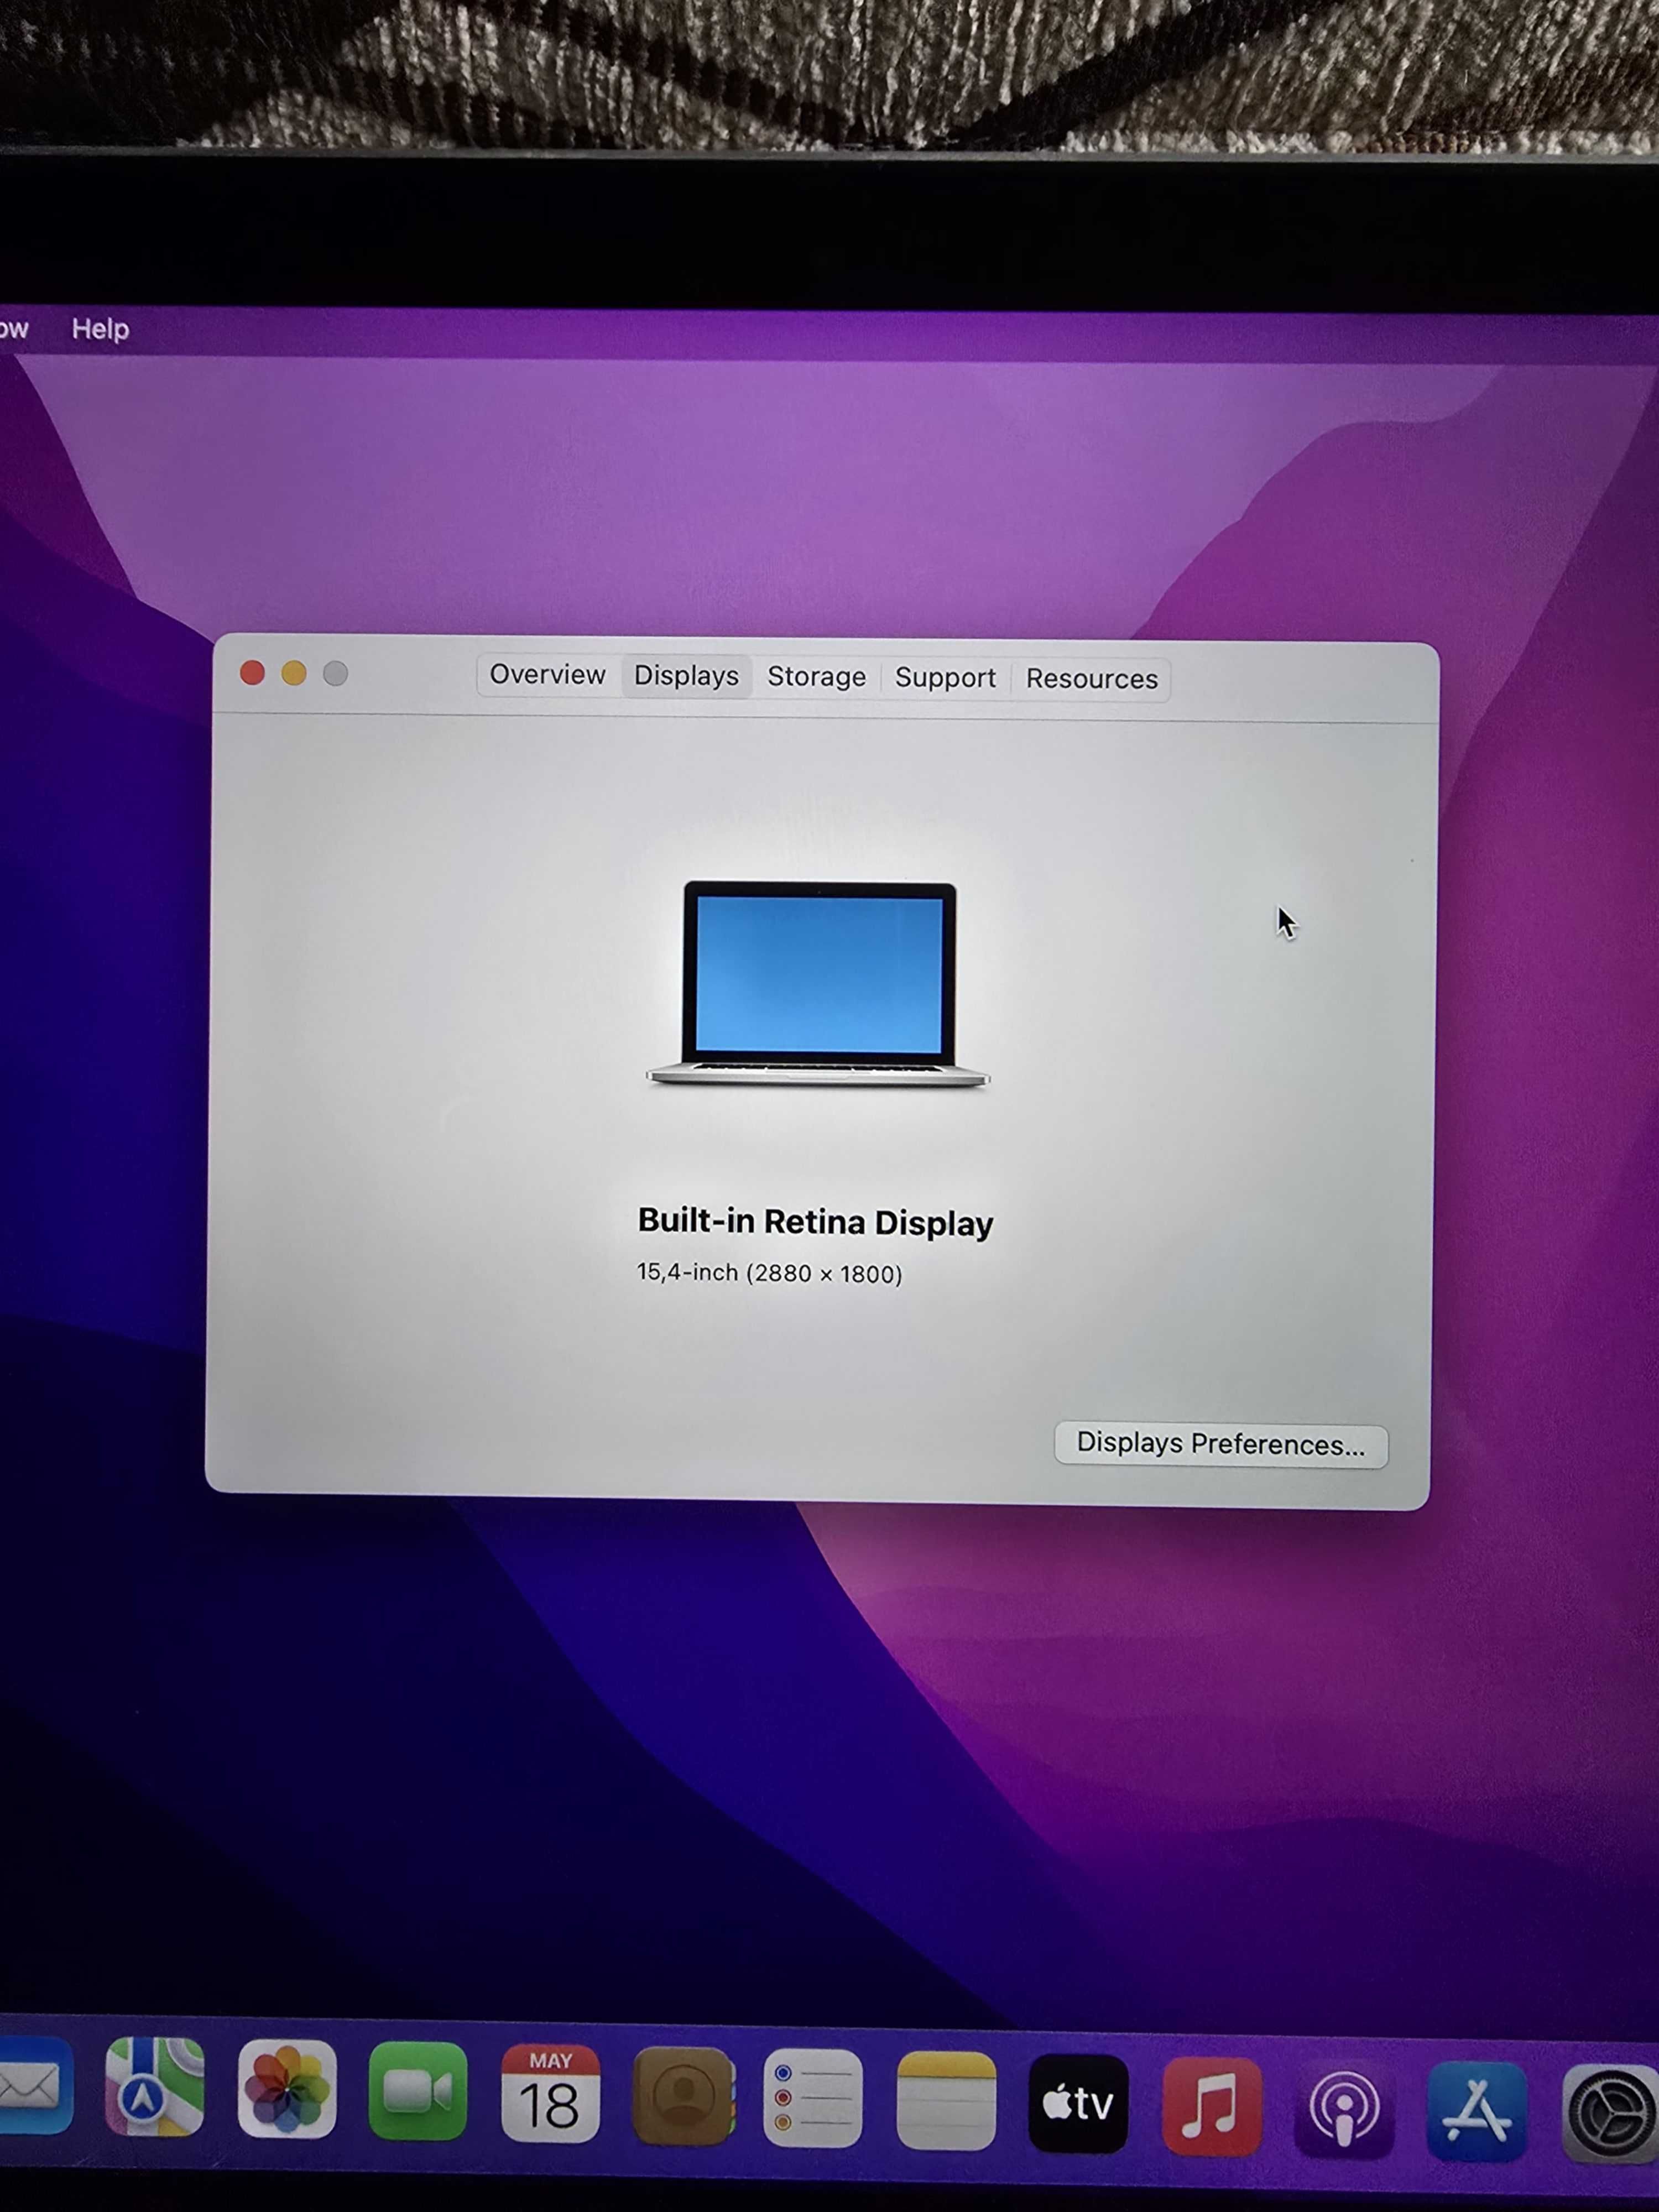Open the Music app in Dock
1659x2212 pixels.
coord(1211,2106)
